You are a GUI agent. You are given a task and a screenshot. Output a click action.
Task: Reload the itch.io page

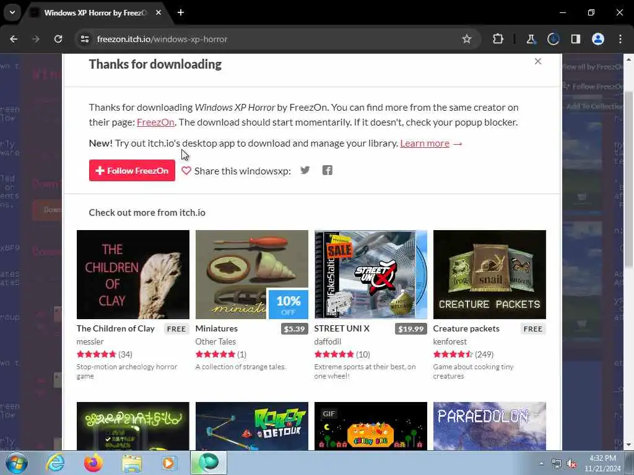[x=58, y=39]
